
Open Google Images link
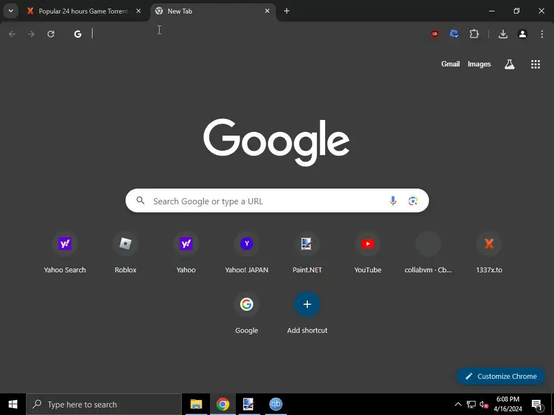(479, 64)
